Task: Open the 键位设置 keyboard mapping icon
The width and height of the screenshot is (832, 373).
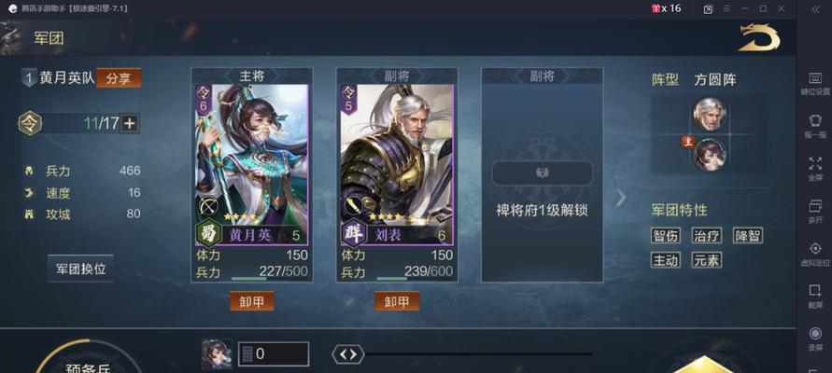Action: (815, 78)
